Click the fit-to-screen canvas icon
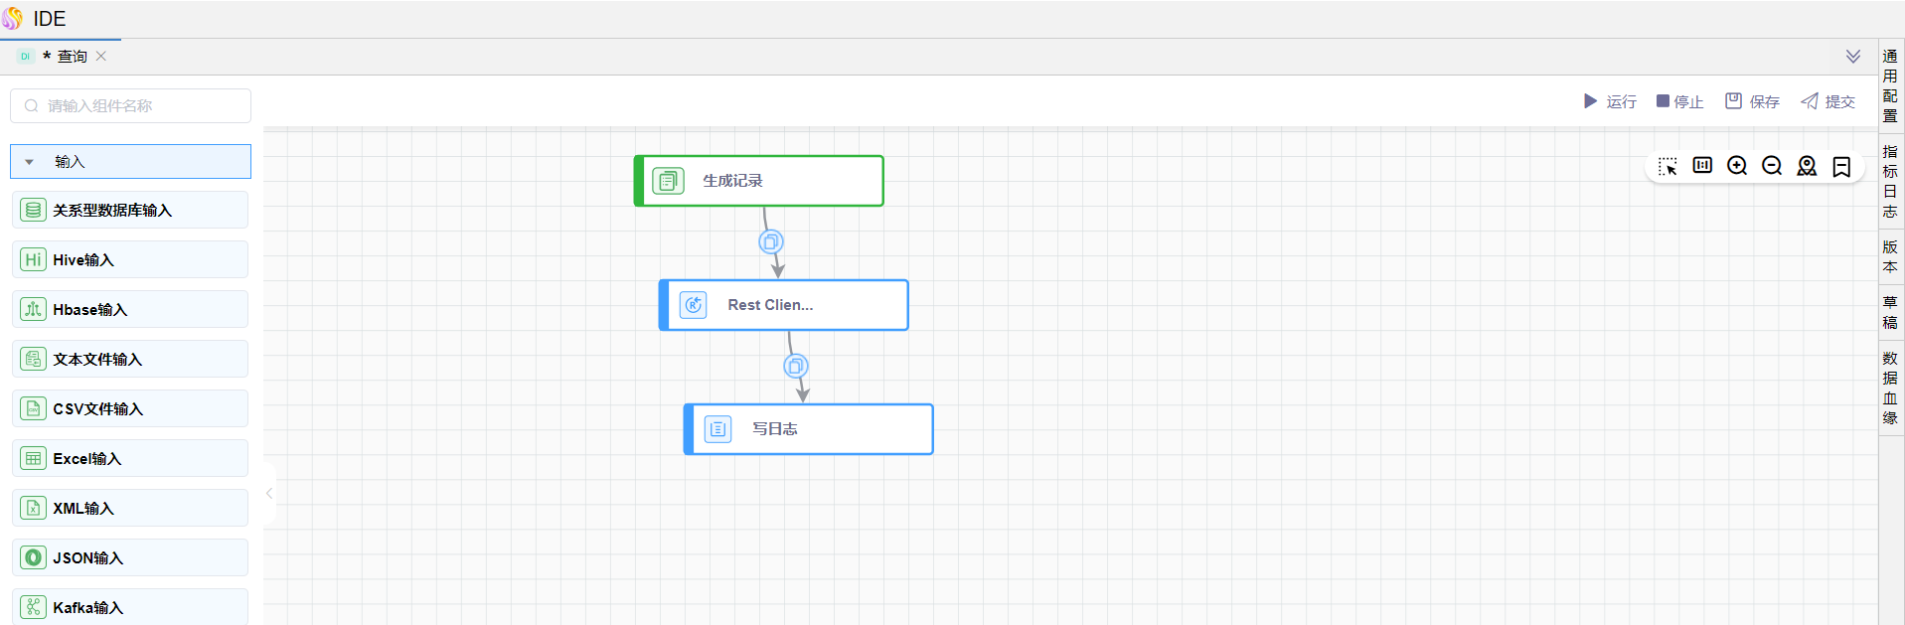1905x625 pixels. (x=1701, y=166)
